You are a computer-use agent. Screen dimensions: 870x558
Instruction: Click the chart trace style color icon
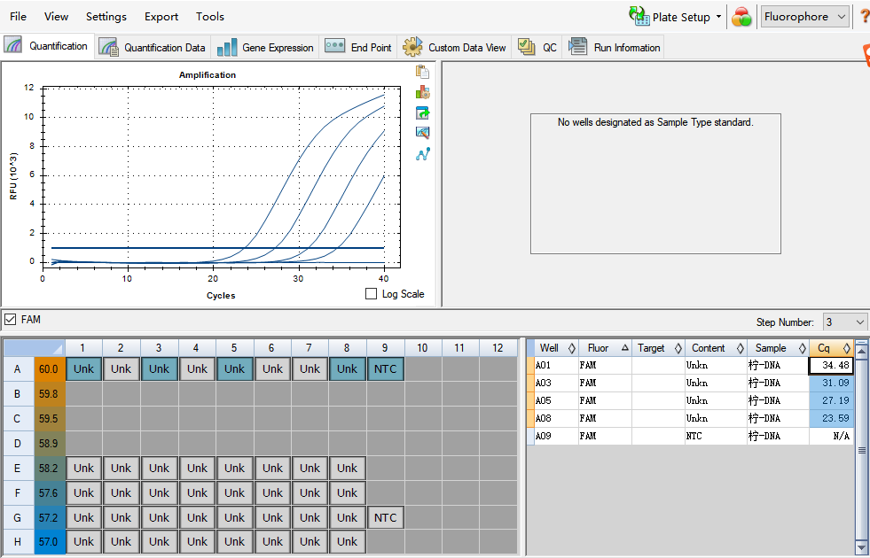(423, 92)
